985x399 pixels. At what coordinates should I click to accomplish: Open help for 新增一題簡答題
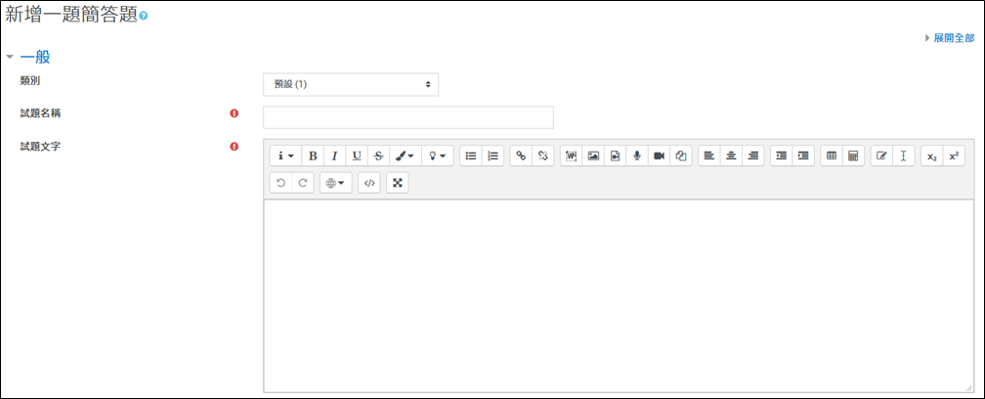click(144, 17)
